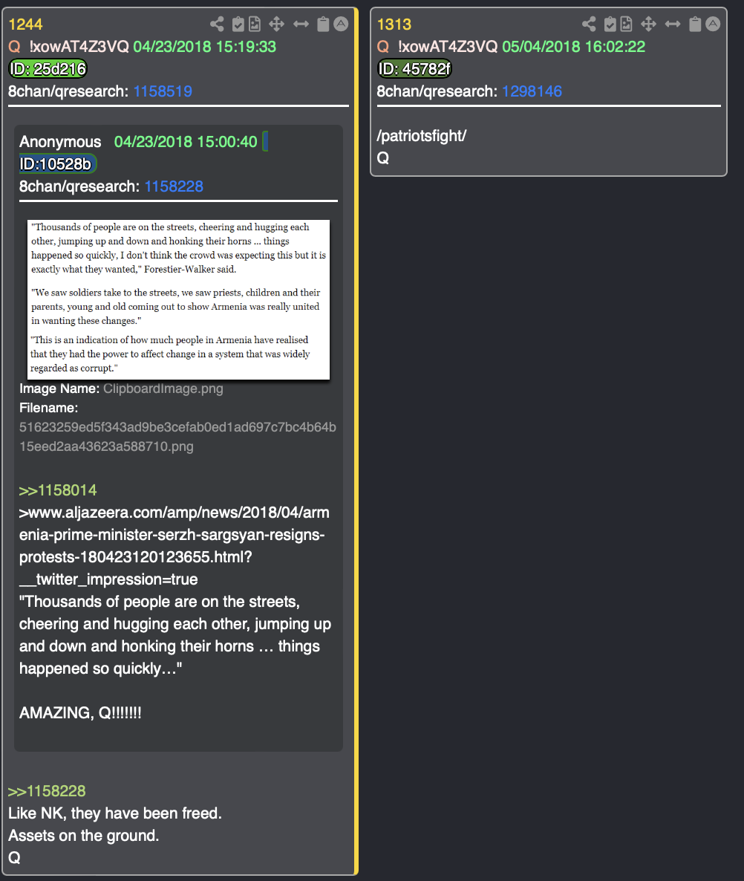The width and height of the screenshot is (744, 881).
Task: Click the clipboard copy icon on post 1313
Action: point(694,25)
